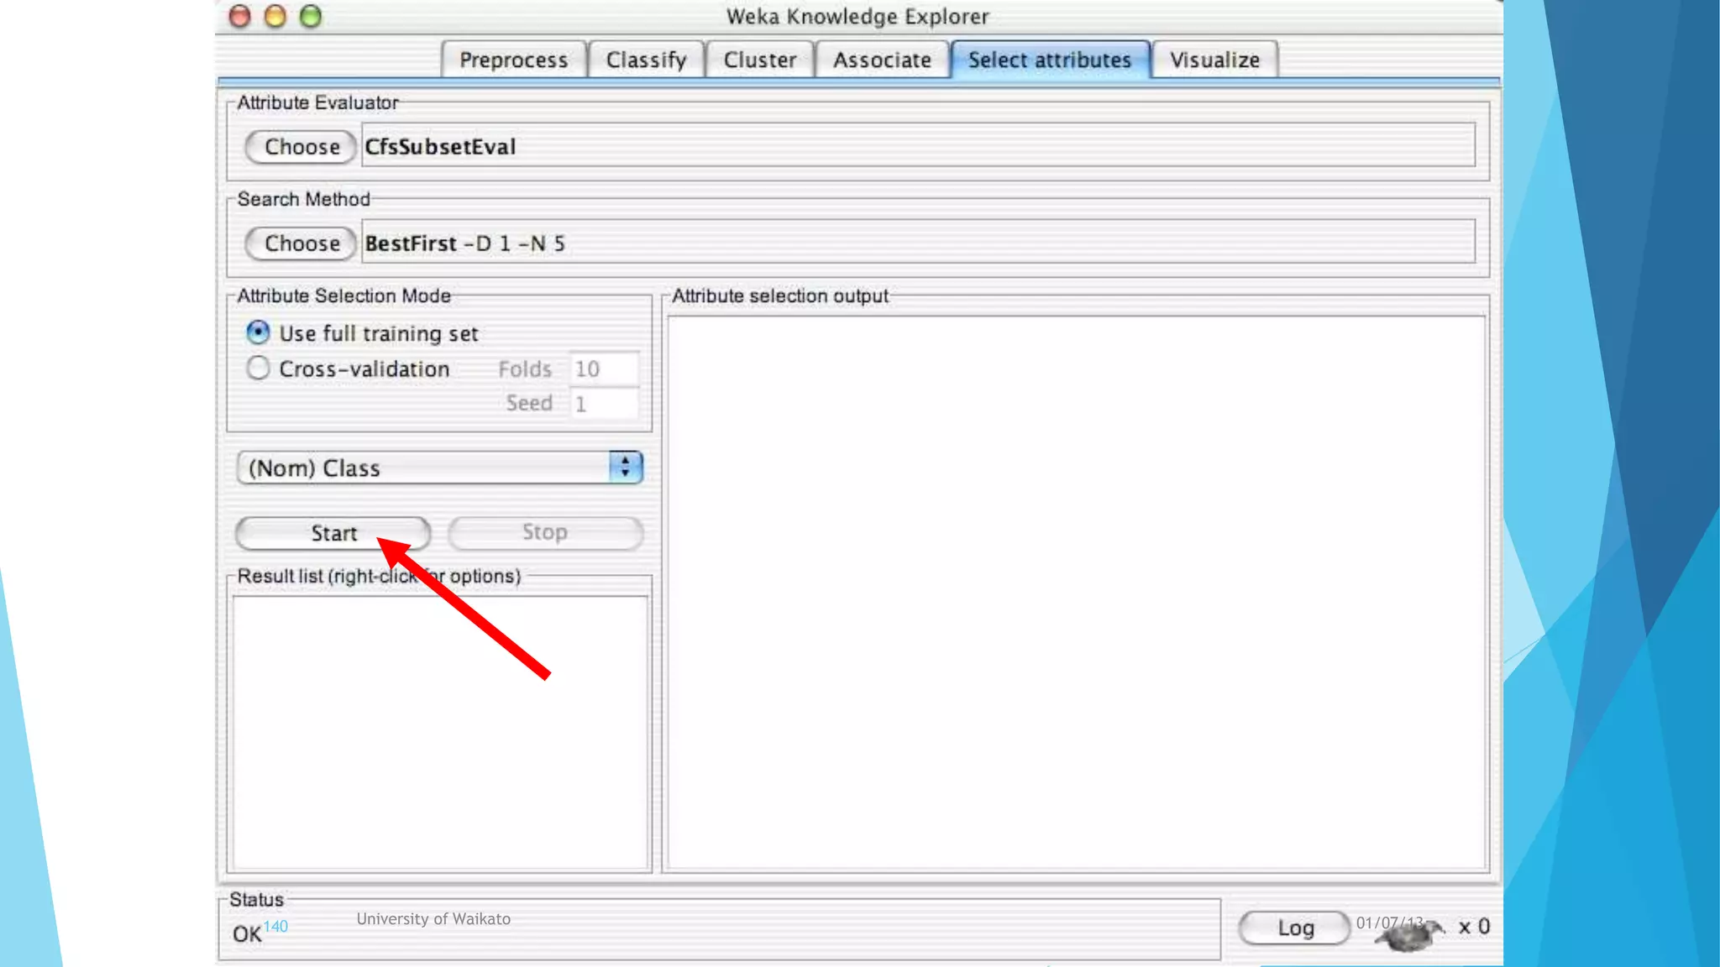Click the red close window button
1720x967 pixels.
[x=240, y=17]
